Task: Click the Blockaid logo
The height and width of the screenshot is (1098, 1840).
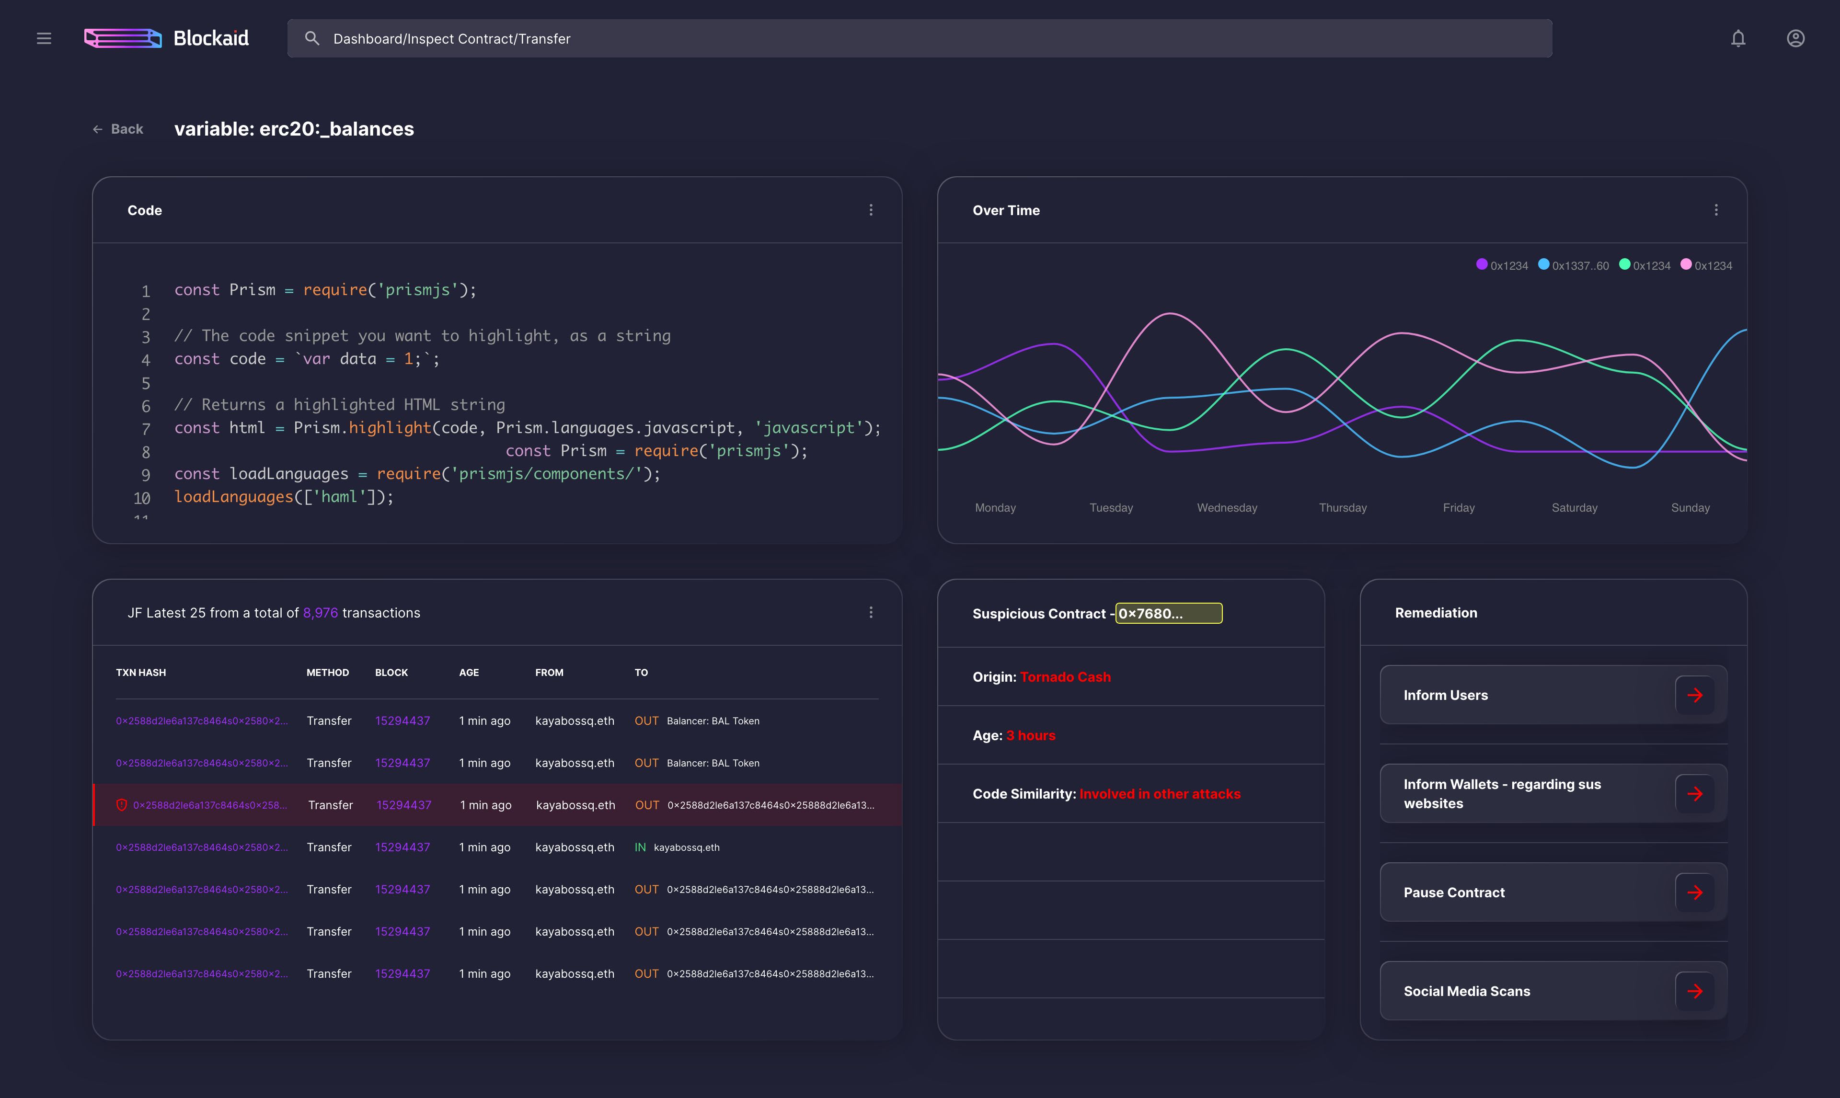Action: click(166, 38)
